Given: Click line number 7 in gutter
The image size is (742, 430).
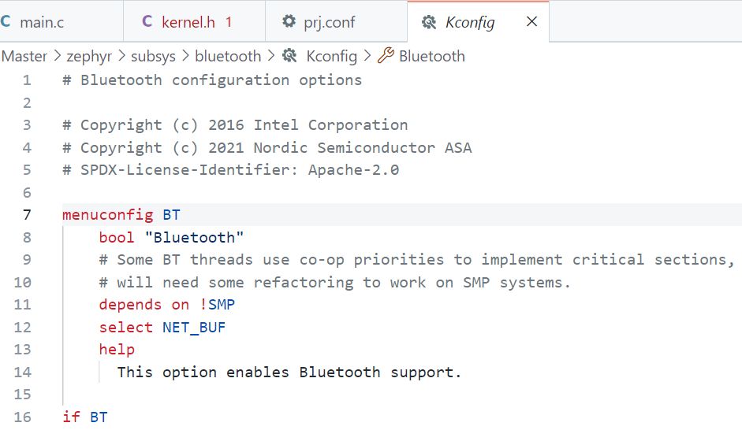Looking at the screenshot, I should (x=27, y=215).
